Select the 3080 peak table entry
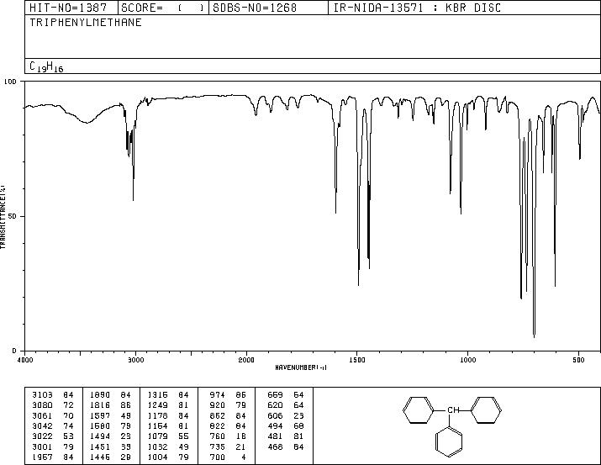 (53, 404)
